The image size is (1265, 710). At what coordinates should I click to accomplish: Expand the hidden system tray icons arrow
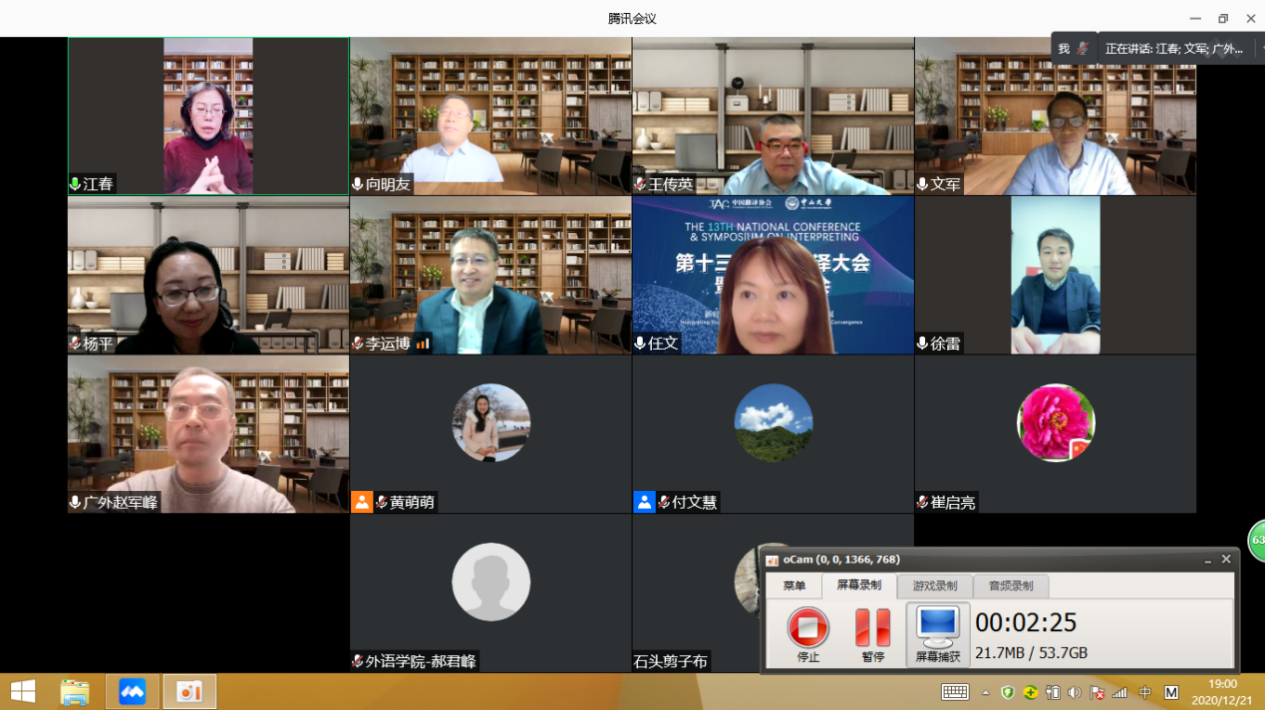986,692
